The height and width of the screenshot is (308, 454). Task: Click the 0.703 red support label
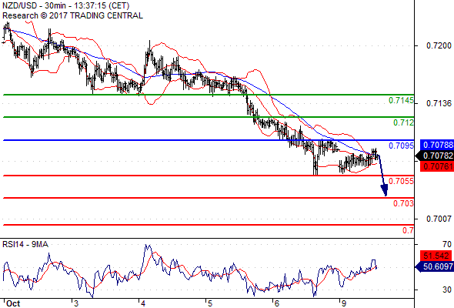click(403, 203)
